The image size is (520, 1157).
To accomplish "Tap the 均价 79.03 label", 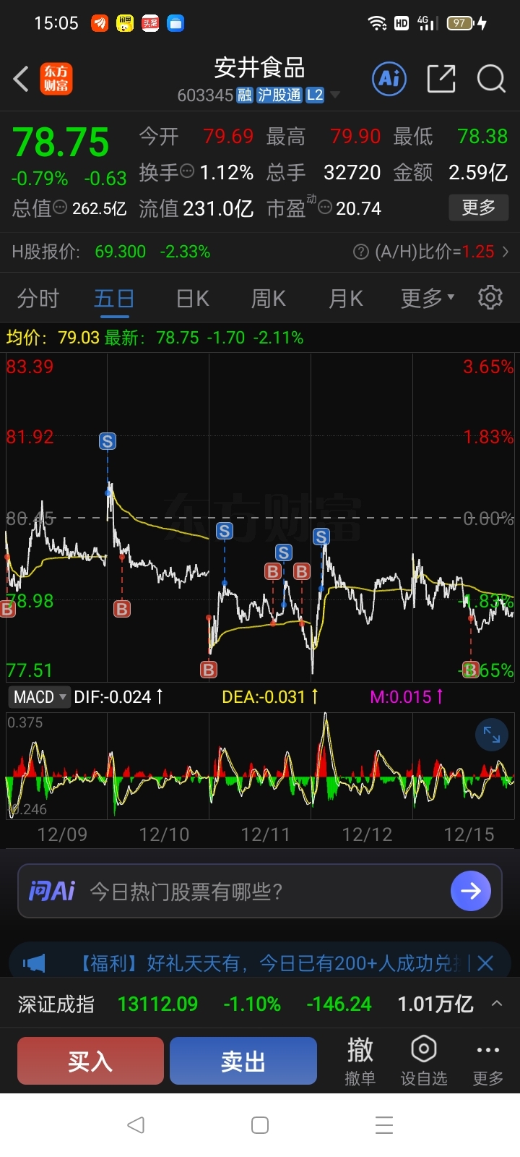I will (x=53, y=337).
